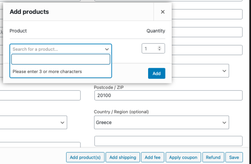
Task: Click the quantity number field
Action: coord(149,49)
